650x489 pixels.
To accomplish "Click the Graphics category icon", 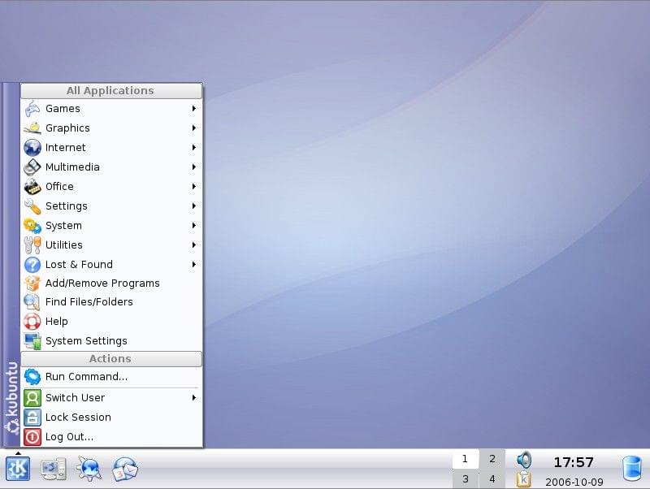I will point(32,128).
